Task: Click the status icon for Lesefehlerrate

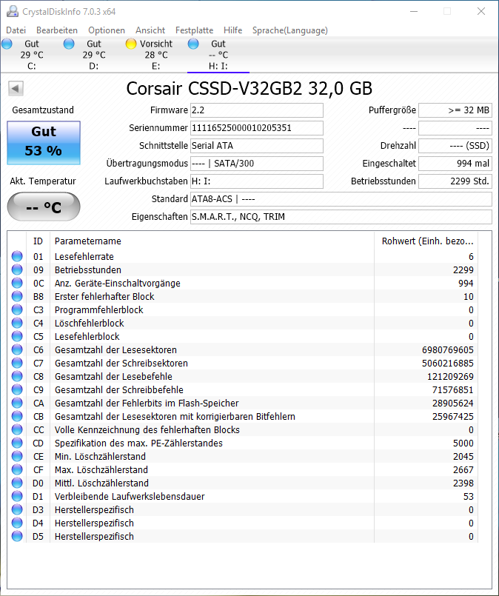Action: point(17,256)
